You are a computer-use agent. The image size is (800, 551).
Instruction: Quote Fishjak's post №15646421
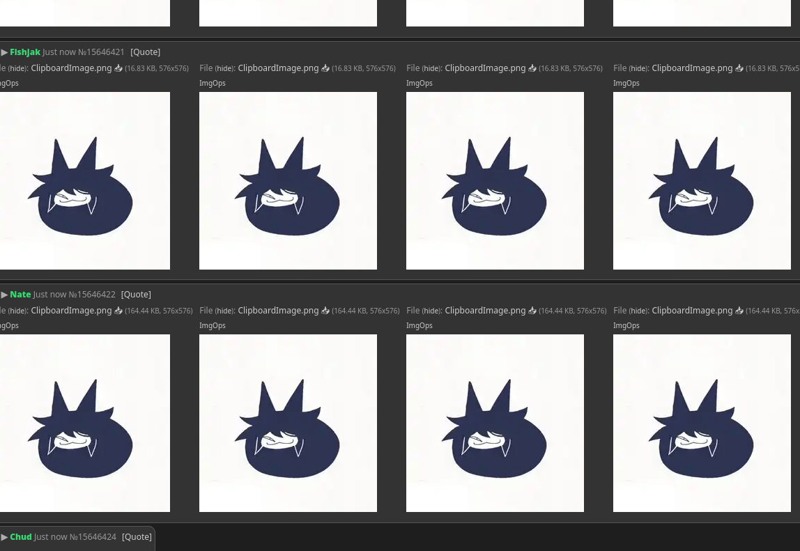[x=145, y=52]
